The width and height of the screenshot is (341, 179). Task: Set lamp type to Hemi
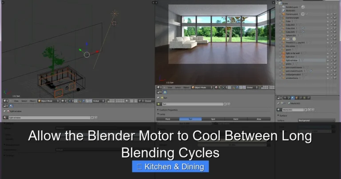tap(236, 119)
